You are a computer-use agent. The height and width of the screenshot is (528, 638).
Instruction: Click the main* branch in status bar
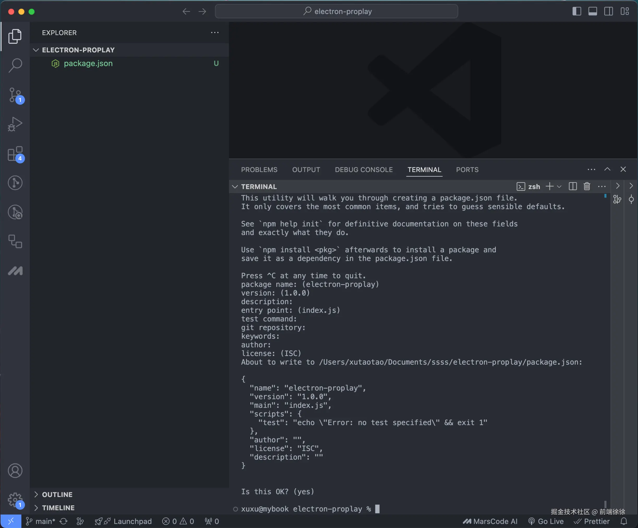tap(41, 521)
